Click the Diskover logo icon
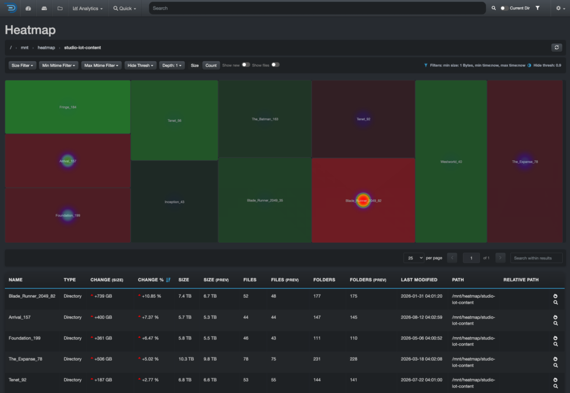Viewport: 570px width, 393px height. click(11, 8)
